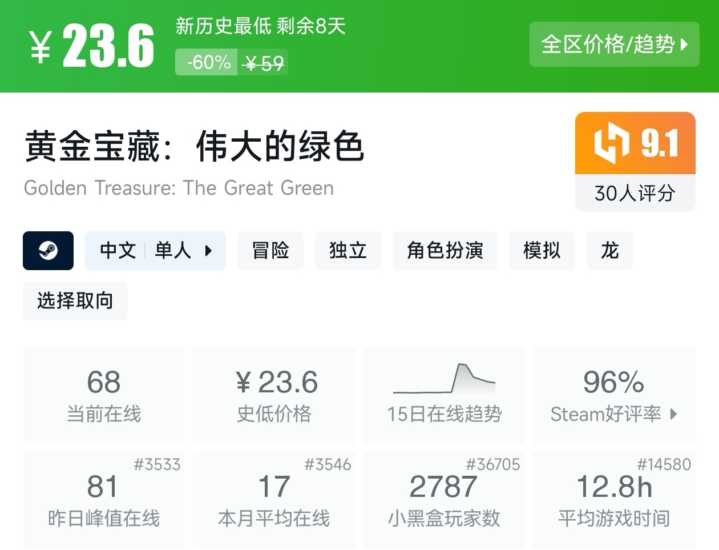Viewport: 719px width, 550px height.
Task: Choose the 模拟 tag
Action: pos(542,251)
